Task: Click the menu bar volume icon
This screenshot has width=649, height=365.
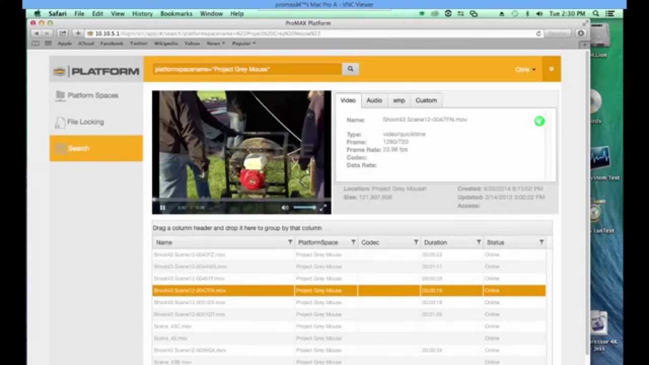Action: (539, 14)
